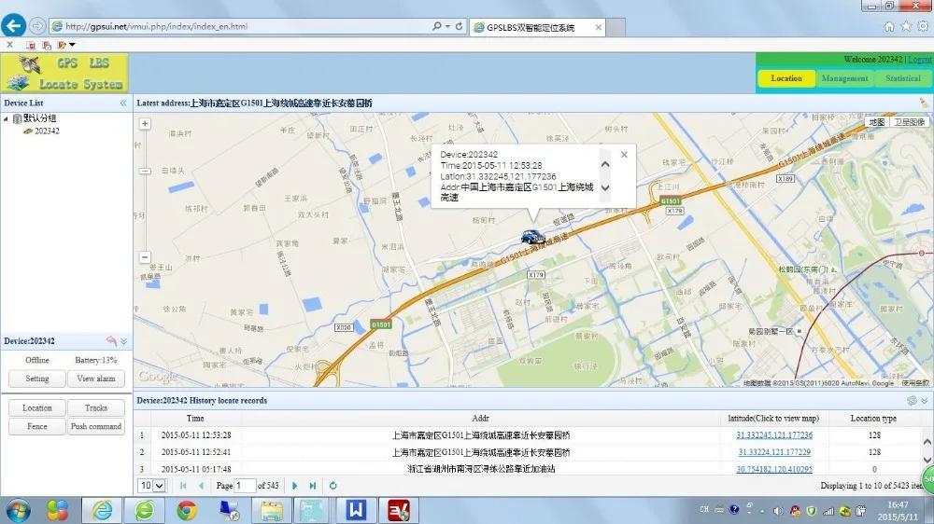
Task: Select the 2015-05-11 12:52:41 time cell
Action: pyautogui.click(x=196, y=452)
